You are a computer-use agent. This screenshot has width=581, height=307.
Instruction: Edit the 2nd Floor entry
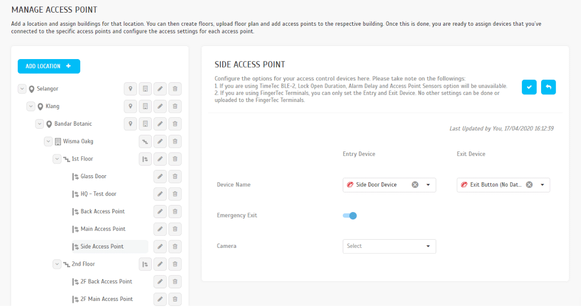[x=160, y=264]
